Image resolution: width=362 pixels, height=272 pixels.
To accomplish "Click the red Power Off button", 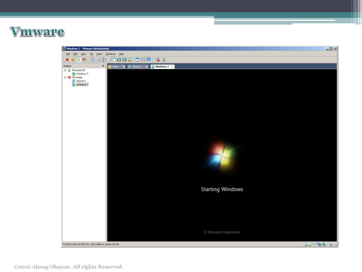I will 67,59.
